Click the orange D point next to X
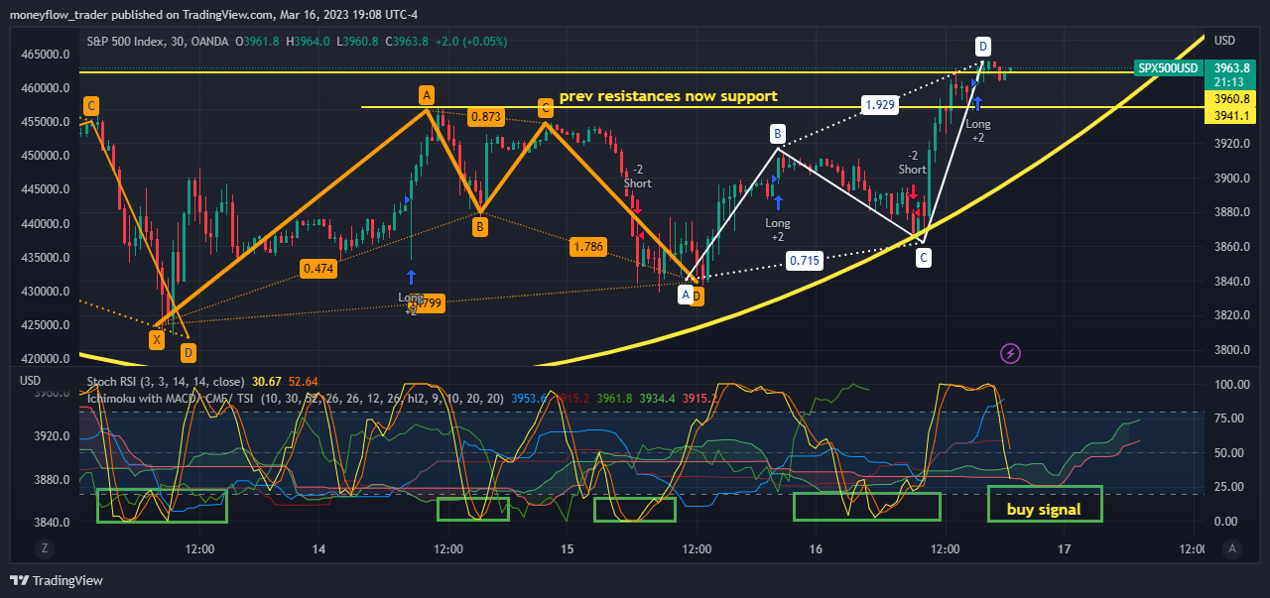The width and height of the screenshot is (1270, 598). 188,352
